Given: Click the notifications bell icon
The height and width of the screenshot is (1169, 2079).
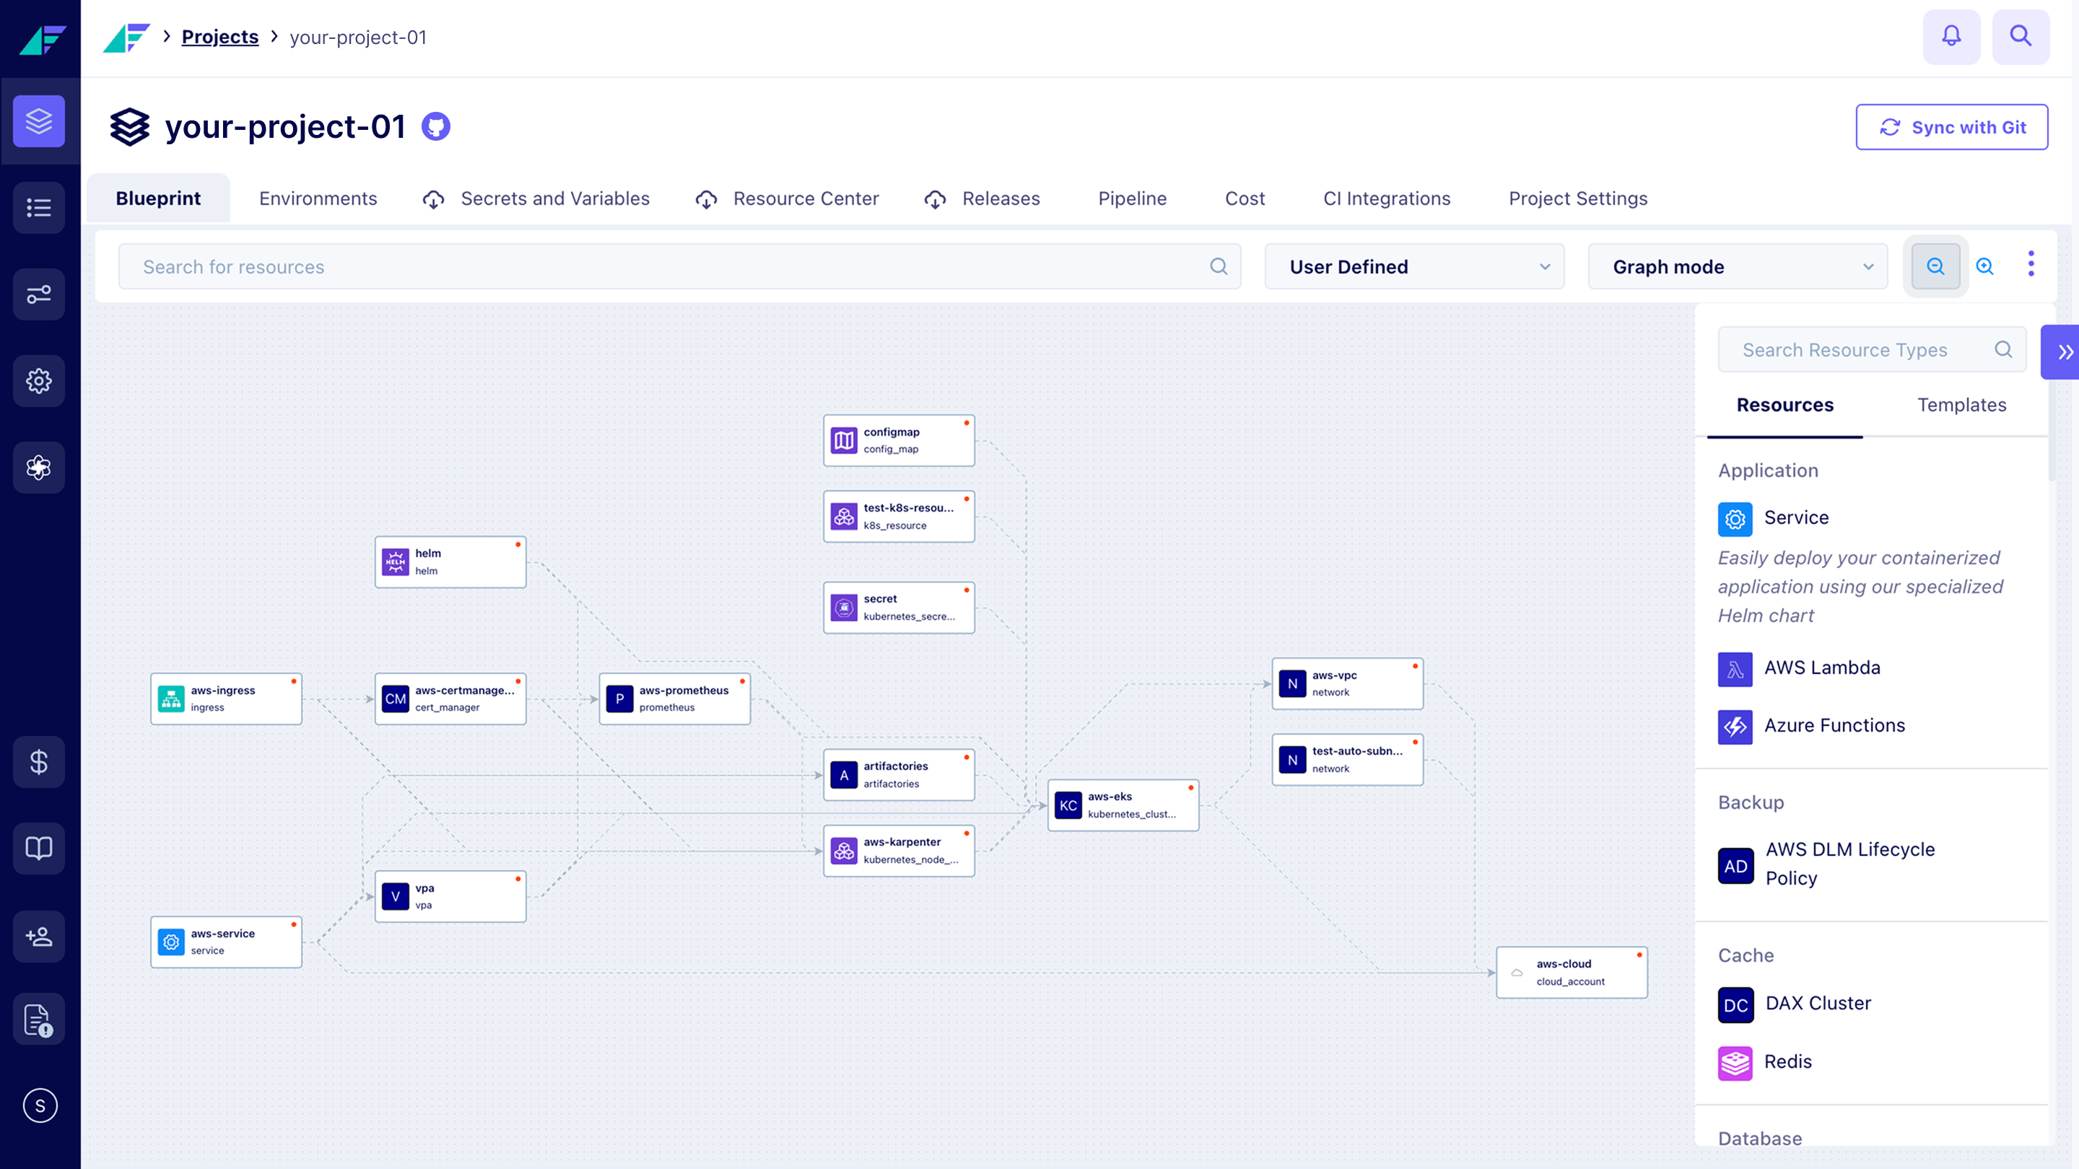Looking at the screenshot, I should [x=1951, y=36].
